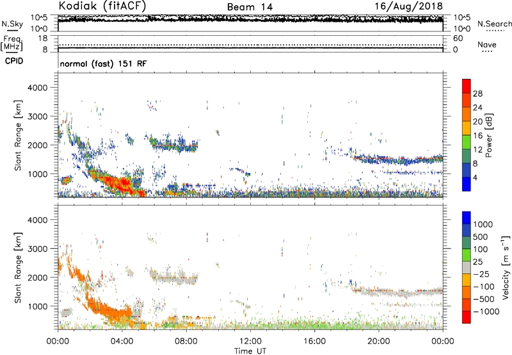The image size is (512, 355).
Task: Click the bright blue bottom Power colorbar segment
Action: pyautogui.click(x=467, y=184)
